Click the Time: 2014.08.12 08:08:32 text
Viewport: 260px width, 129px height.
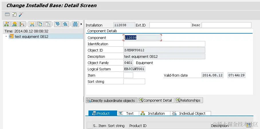click(x=27, y=31)
